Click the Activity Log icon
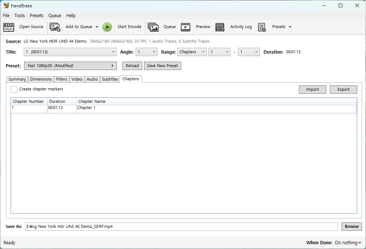This screenshot has height=249, width=366. click(x=220, y=27)
